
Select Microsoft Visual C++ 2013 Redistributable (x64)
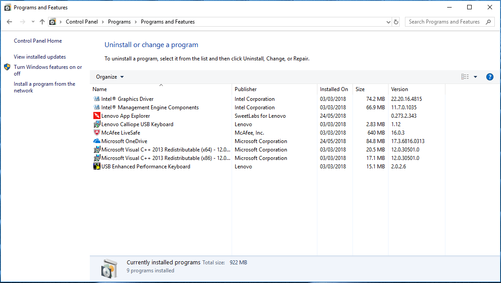point(165,149)
